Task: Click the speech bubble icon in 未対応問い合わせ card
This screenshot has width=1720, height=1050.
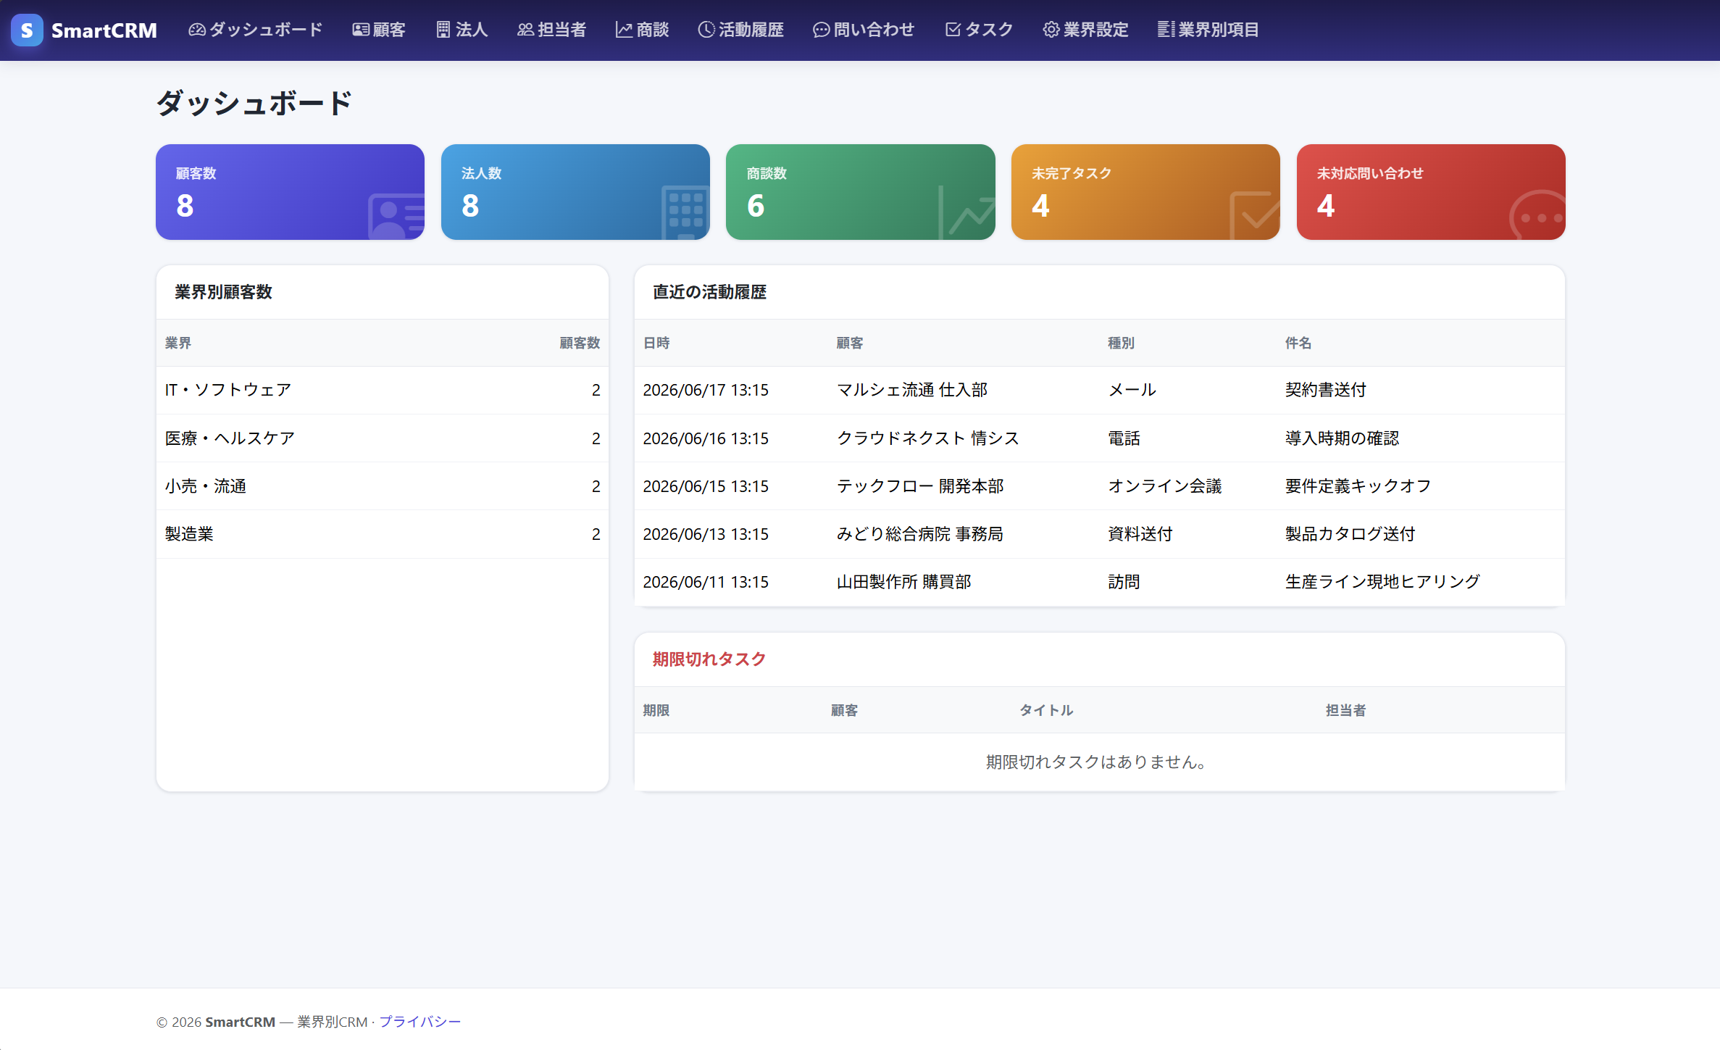Action: pyautogui.click(x=1537, y=215)
